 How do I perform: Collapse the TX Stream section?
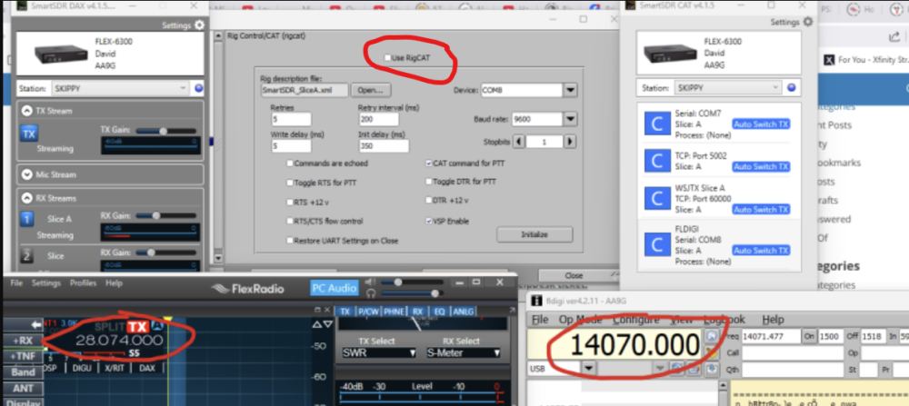pyautogui.click(x=26, y=111)
